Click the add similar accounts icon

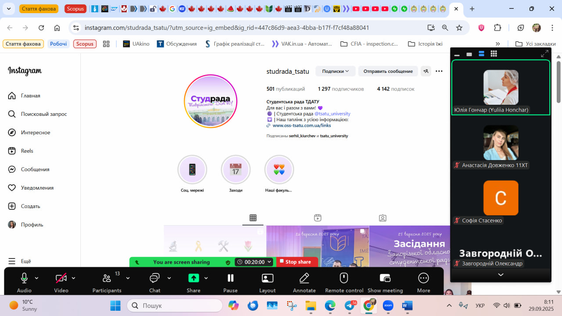point(426,71)
